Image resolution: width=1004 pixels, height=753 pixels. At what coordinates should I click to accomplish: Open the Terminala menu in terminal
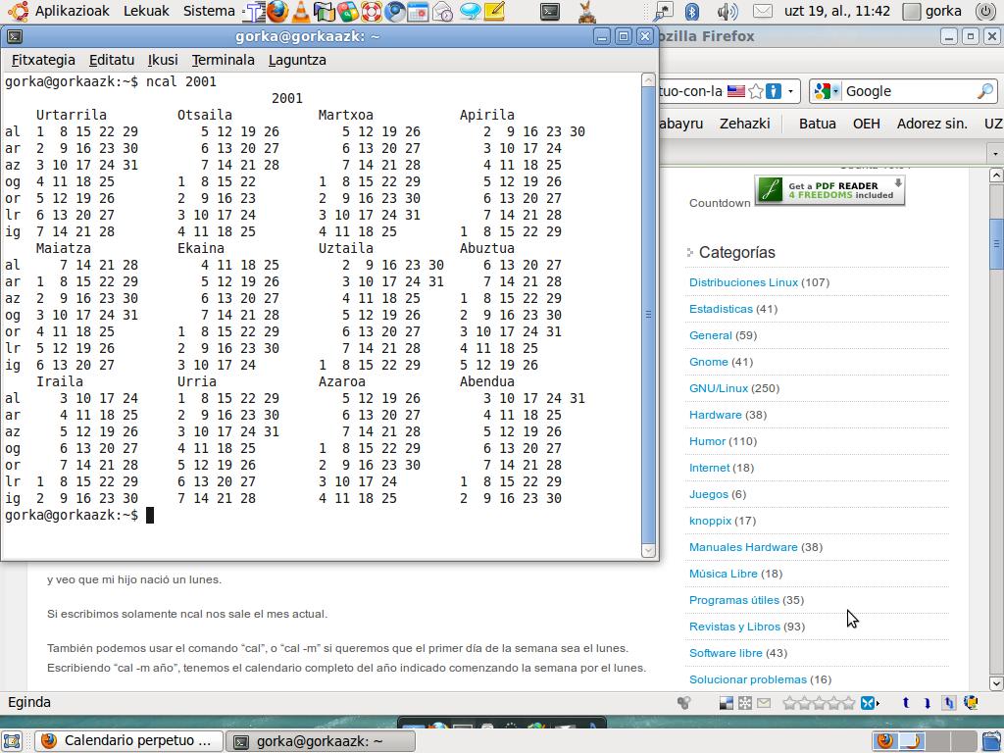click(x=223, y=60)
